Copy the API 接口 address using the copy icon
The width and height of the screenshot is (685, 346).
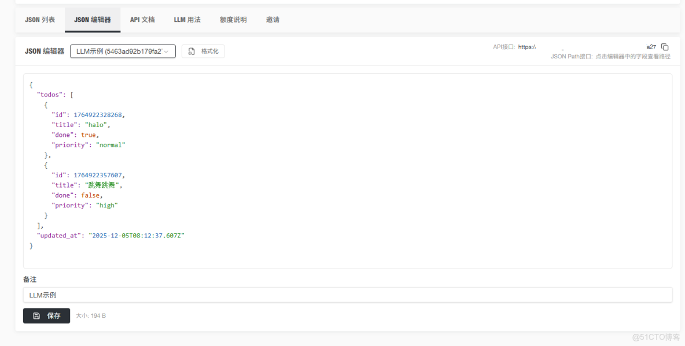665,47
